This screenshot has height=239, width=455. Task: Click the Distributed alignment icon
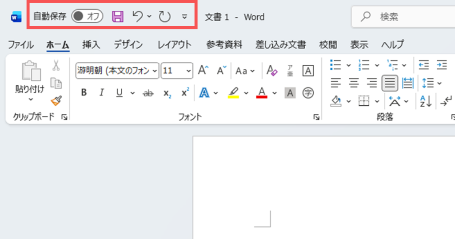pyautogui.click(x=408, y=83)
